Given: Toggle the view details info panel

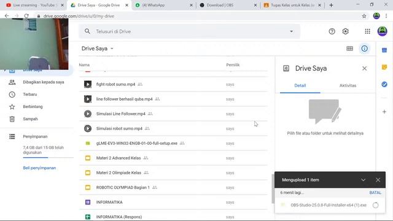Looking at the screenshot, I should (364, 48).
